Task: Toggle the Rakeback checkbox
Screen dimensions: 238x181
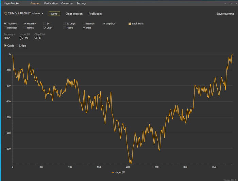Action: tap(5, 28)
